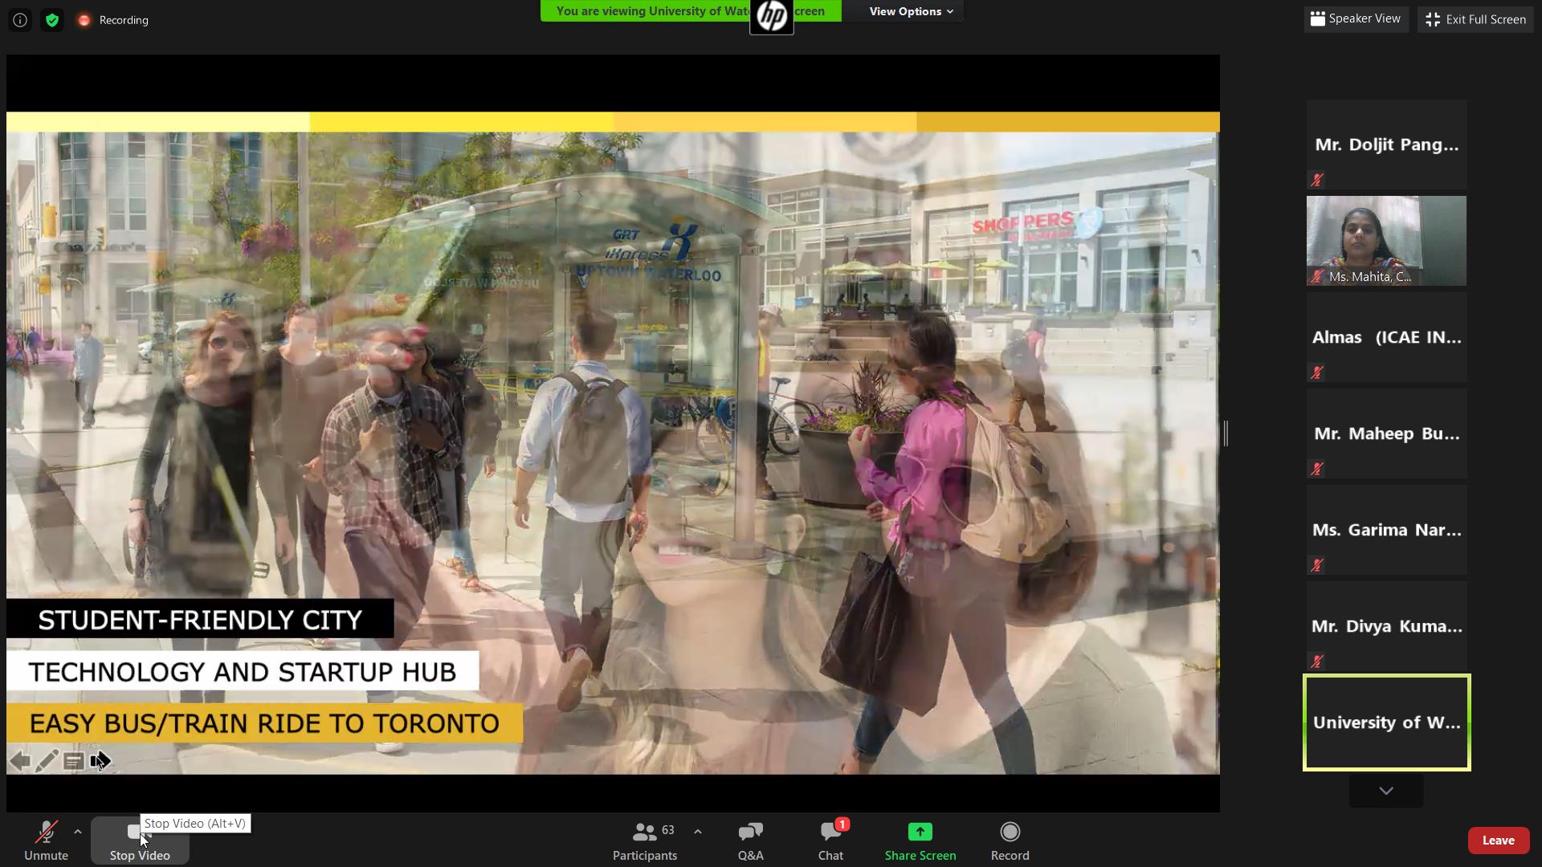Click the meeting information icon
Viewport: 1542px width, 867px height.
(20, 20)
